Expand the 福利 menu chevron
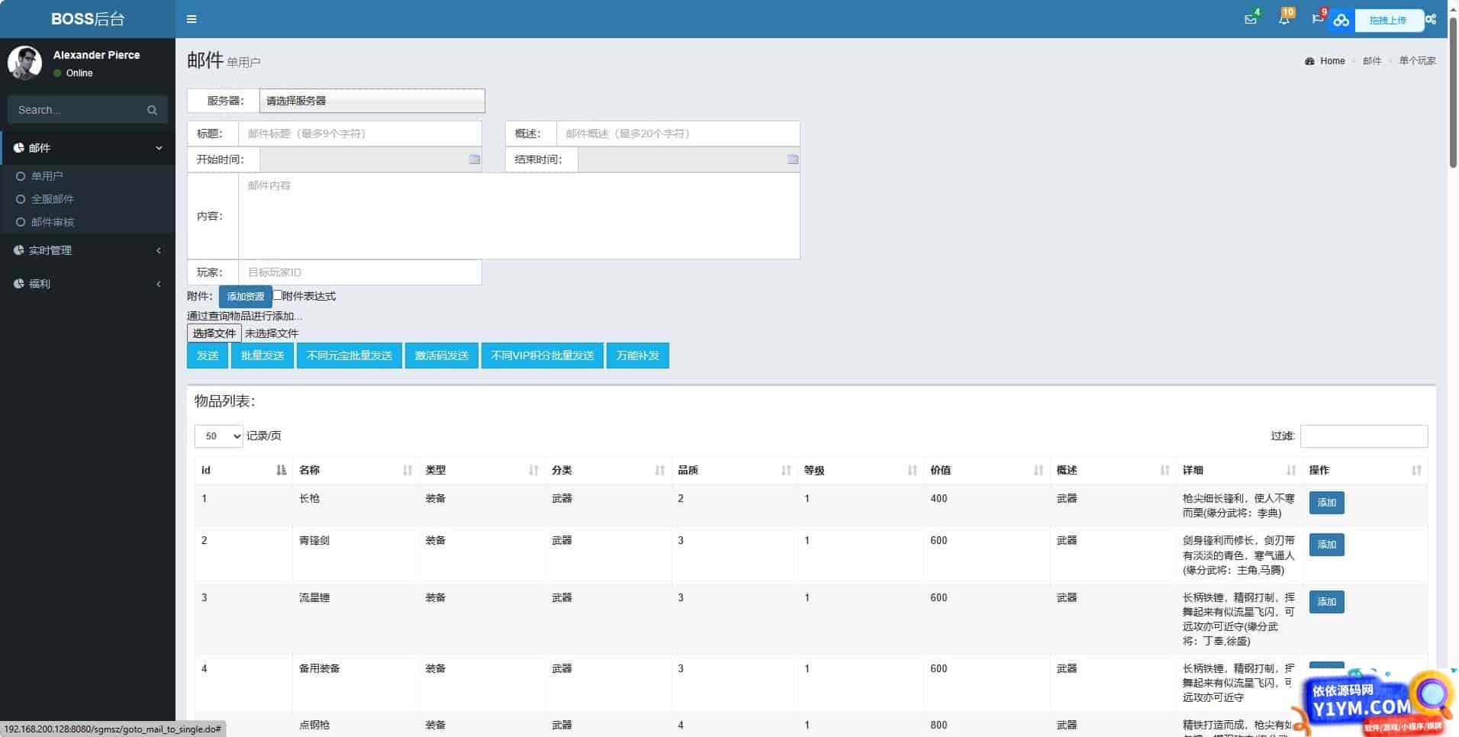The width and height of the screenshot is (1459, 737). (159, 284)
